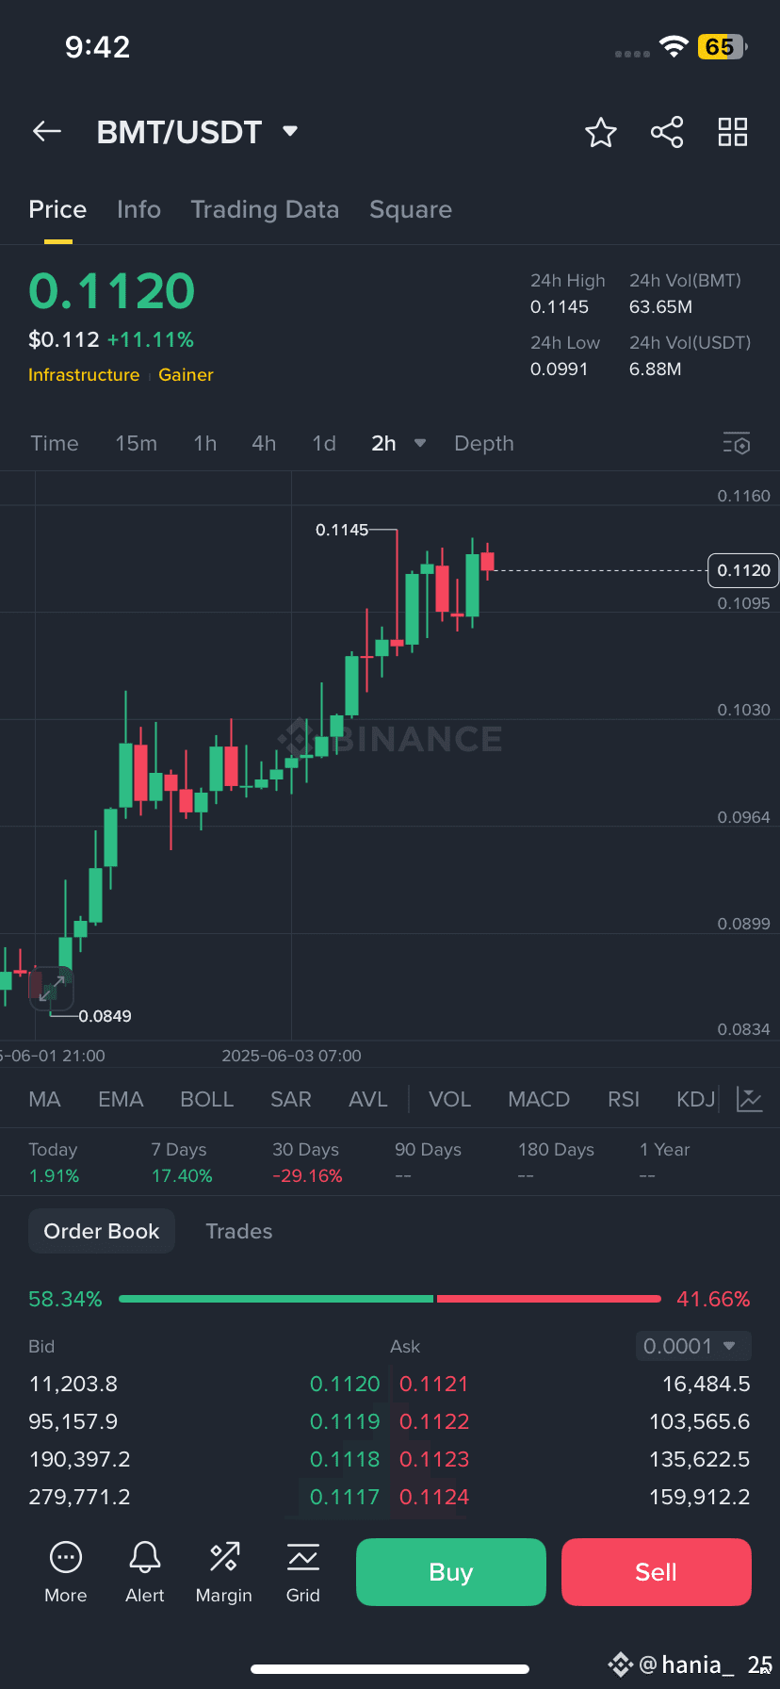Select ask price 0.1124 in order book
Image resolution: width=780 pixels, height=1689 pixels.
point(434,1497)
